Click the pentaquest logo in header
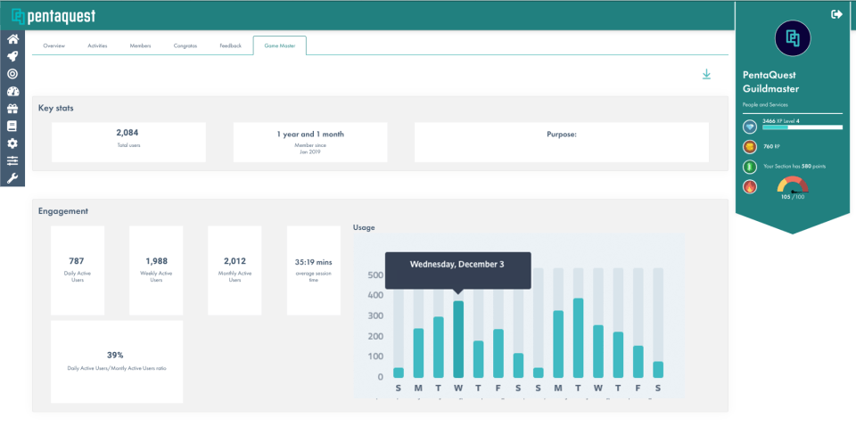 53,16
